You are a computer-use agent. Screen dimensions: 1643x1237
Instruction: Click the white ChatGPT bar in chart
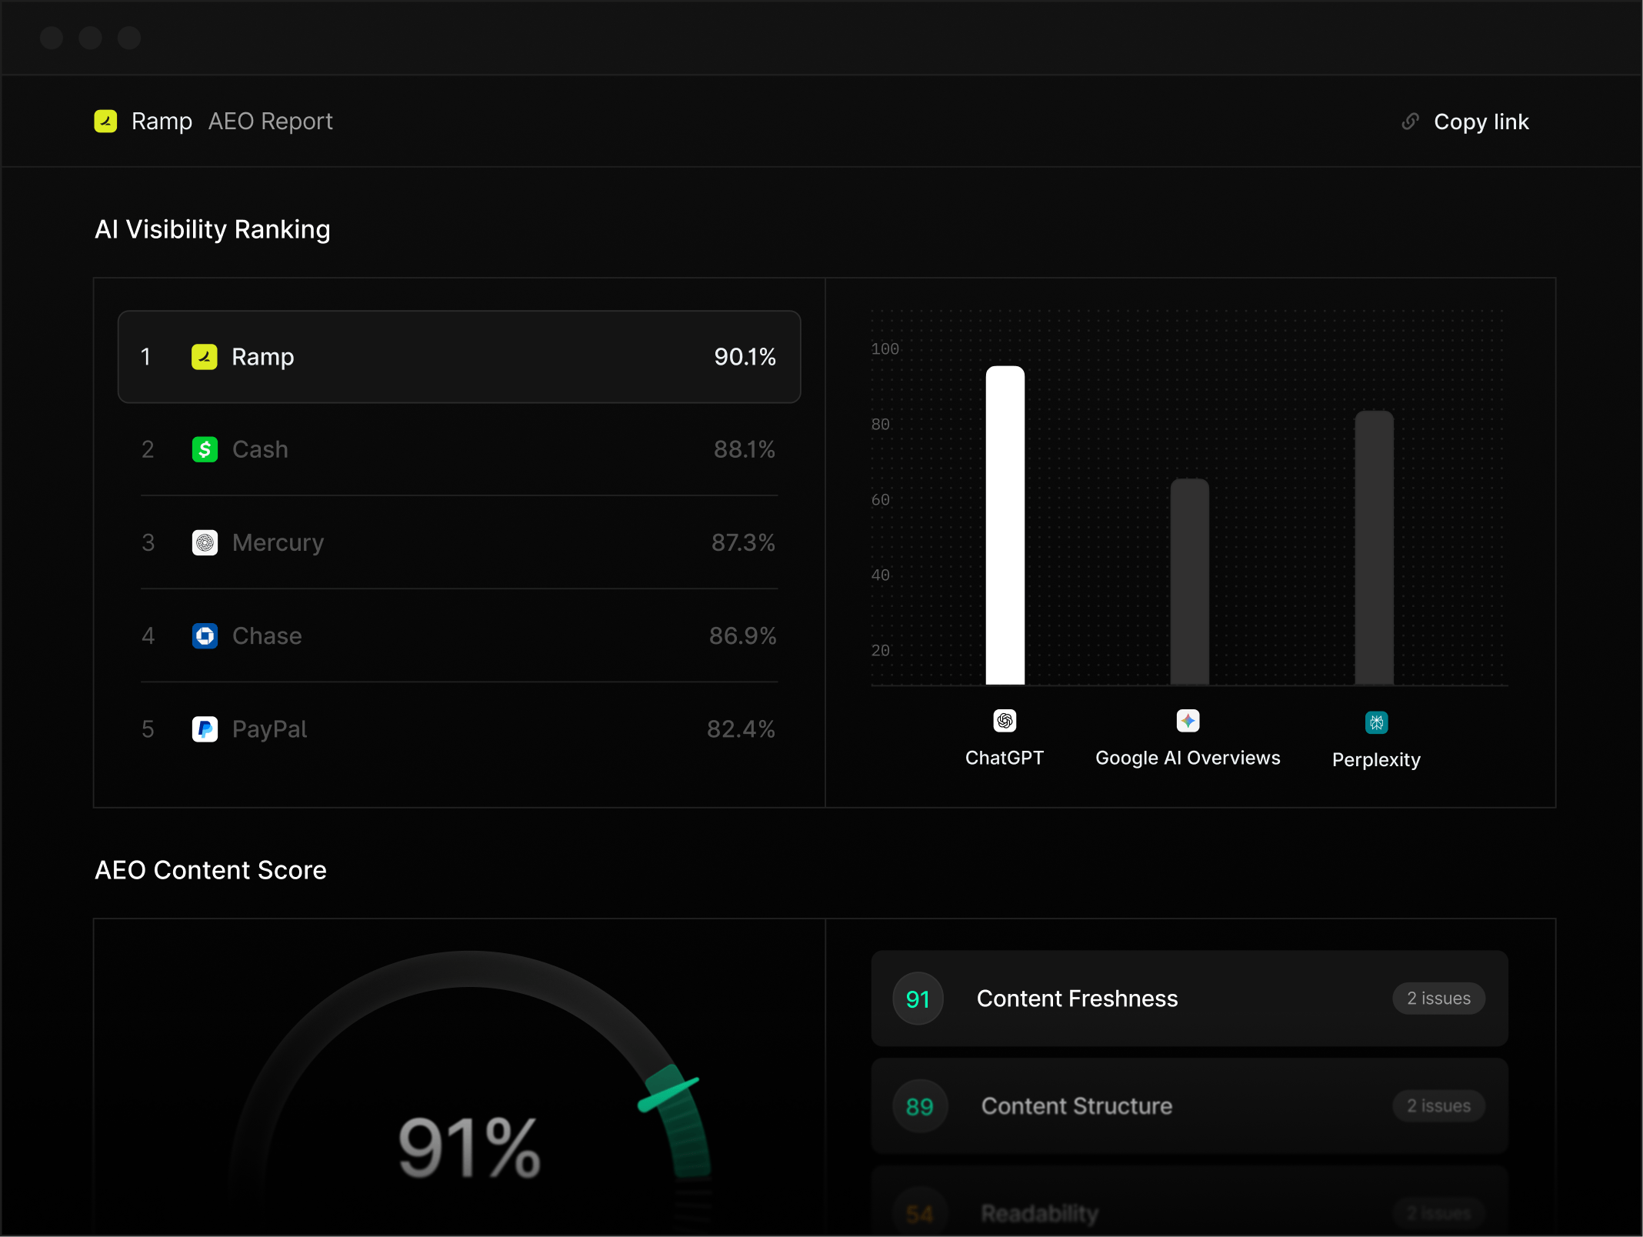pyautogui.click(x=1005, y=525)
